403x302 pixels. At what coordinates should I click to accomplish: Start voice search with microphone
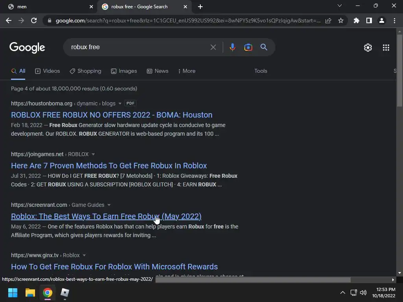click(232, 47)
